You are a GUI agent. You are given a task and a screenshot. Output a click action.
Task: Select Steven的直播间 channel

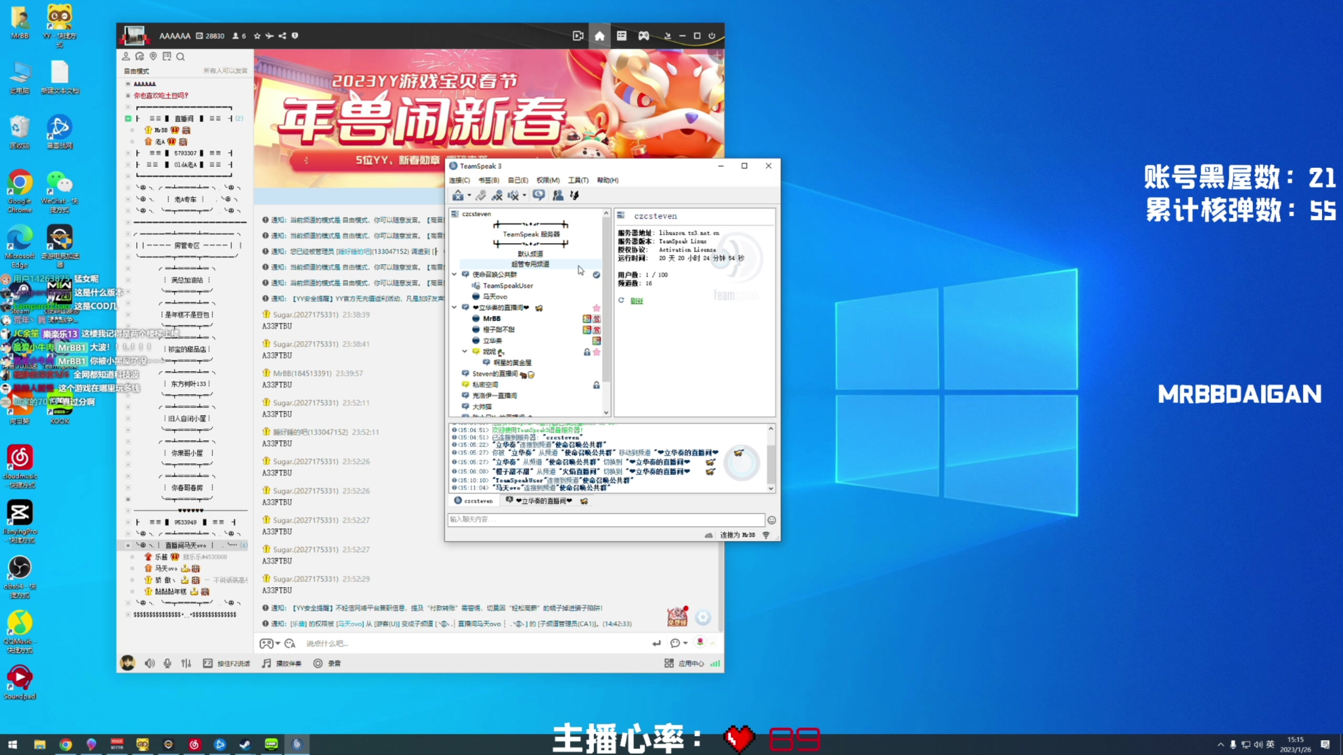[495, 374]
